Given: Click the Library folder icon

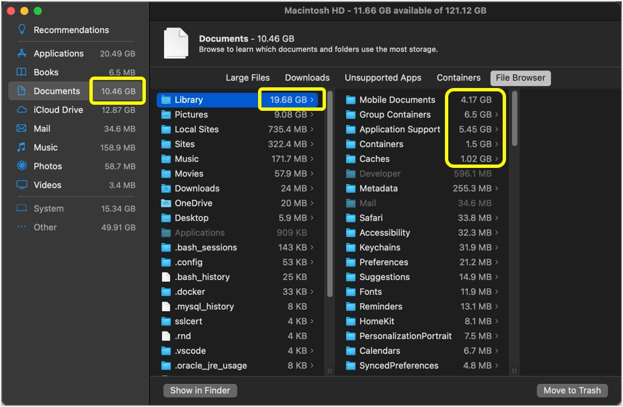Looking at the screenshot, I should click(x=166, y=99).
